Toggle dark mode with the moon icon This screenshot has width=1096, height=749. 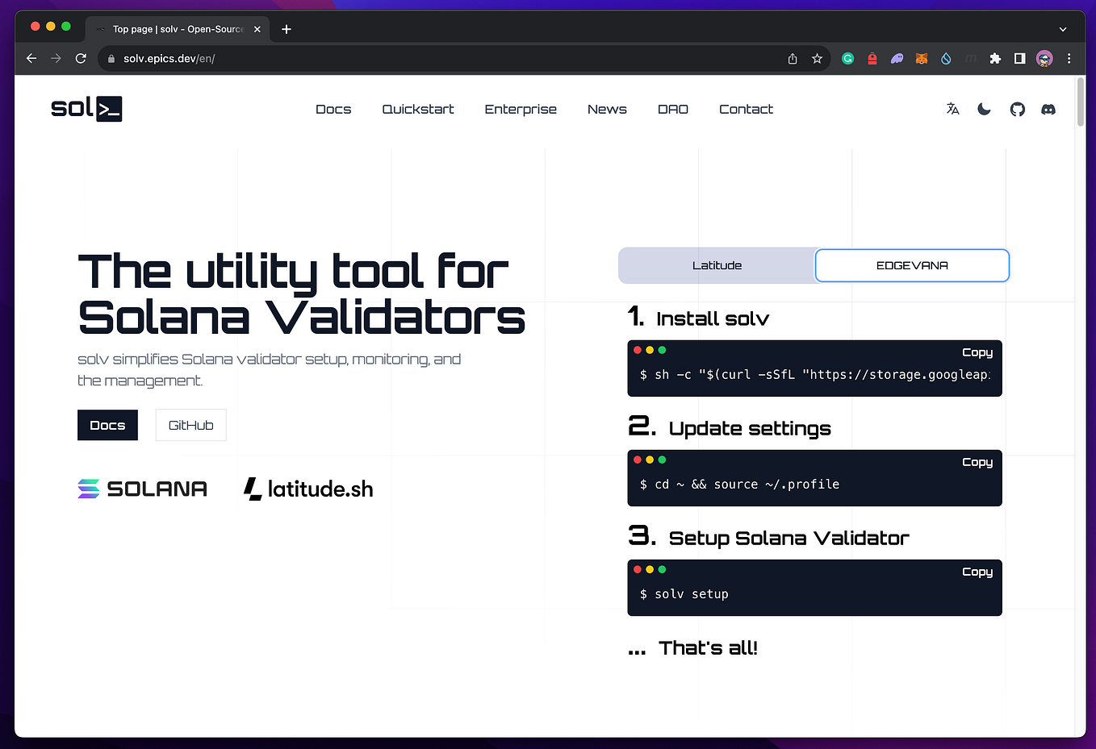[984, 109]
